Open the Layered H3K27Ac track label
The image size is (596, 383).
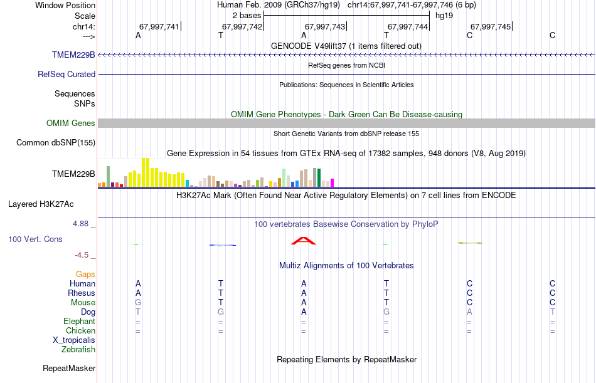41,204
